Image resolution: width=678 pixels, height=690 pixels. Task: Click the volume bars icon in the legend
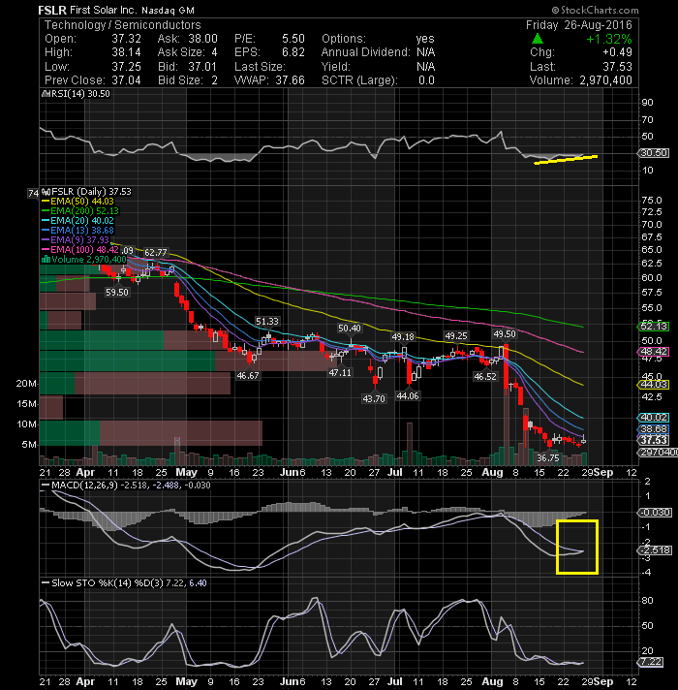[46, 259]
